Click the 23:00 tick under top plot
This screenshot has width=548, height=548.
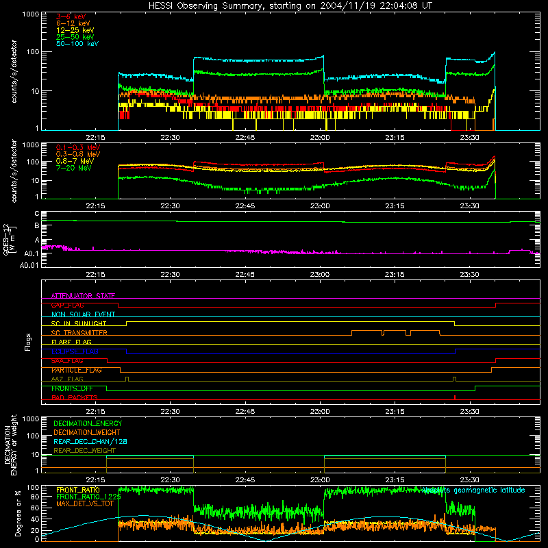pyautogui.click(x=320, y=138)
